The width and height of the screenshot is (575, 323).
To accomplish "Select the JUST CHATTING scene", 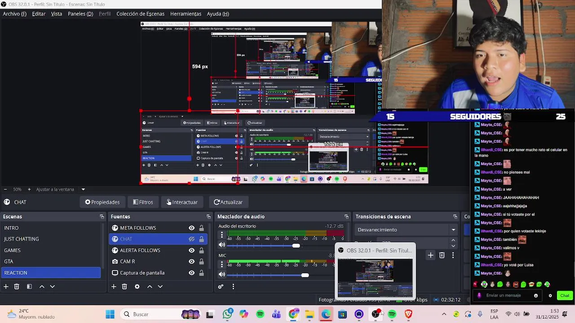I will click(x=51, y=239).
